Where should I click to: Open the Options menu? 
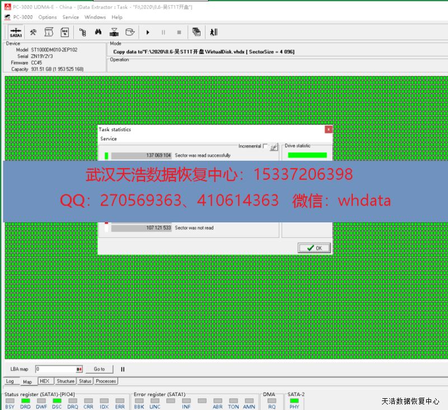tap(48, 17)
